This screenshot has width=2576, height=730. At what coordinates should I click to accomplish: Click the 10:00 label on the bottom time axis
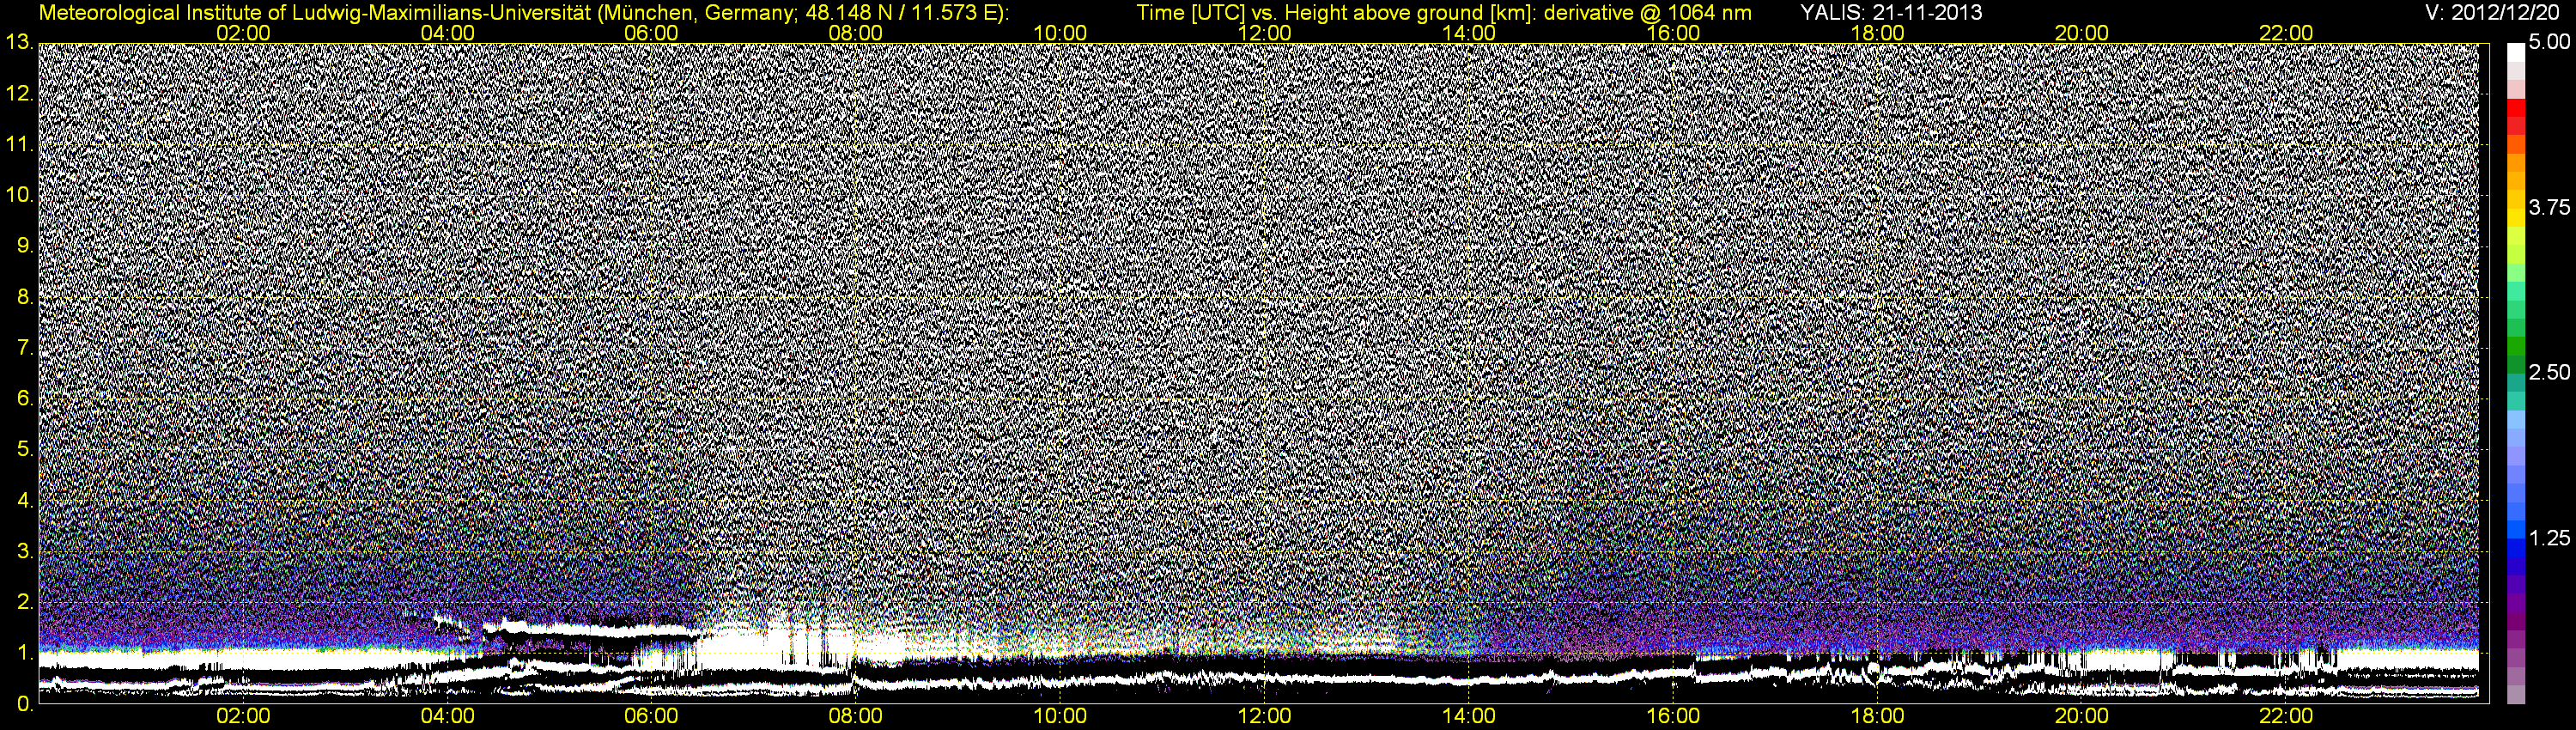[1060, 716]
